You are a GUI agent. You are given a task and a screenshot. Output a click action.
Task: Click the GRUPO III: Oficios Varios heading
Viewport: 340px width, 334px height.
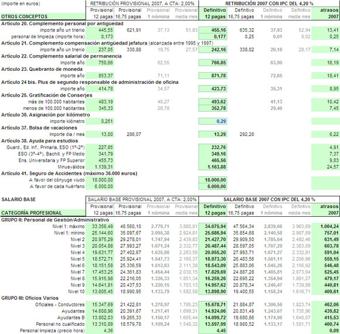pos(30,298)
